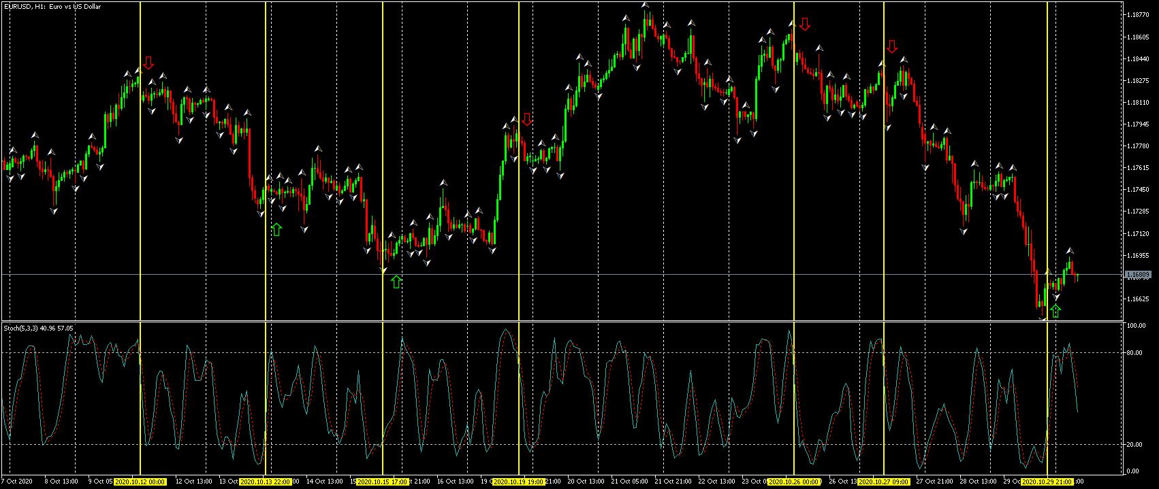1159x489 pixels.
Task: Click the 80.00 level on stochastic scale
Action: (x=1136, y=352)
